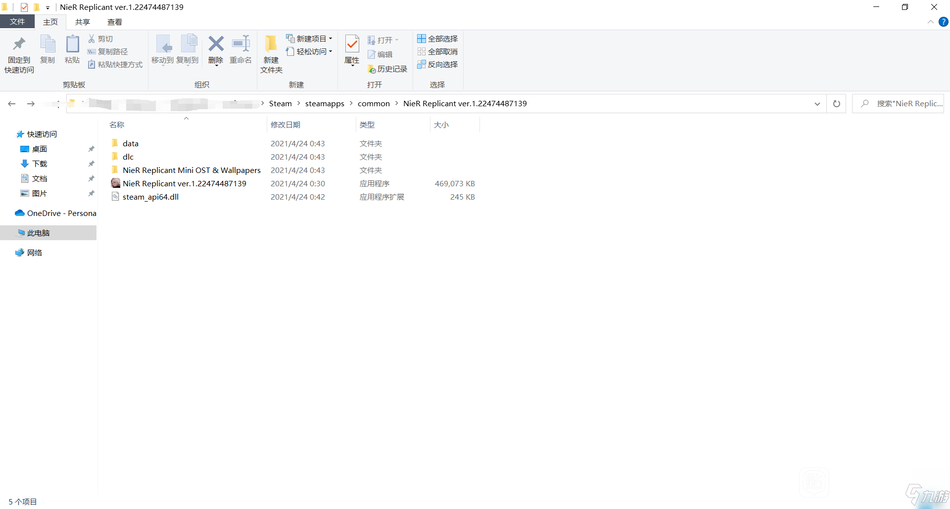The image size is (950, 509).
Task: Switch to the Share (共享) ribbon tab
Action: coord(83,22)
